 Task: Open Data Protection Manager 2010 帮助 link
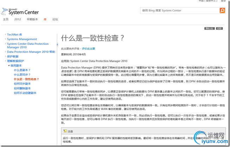pyautogui.click(x=31, y=52)
